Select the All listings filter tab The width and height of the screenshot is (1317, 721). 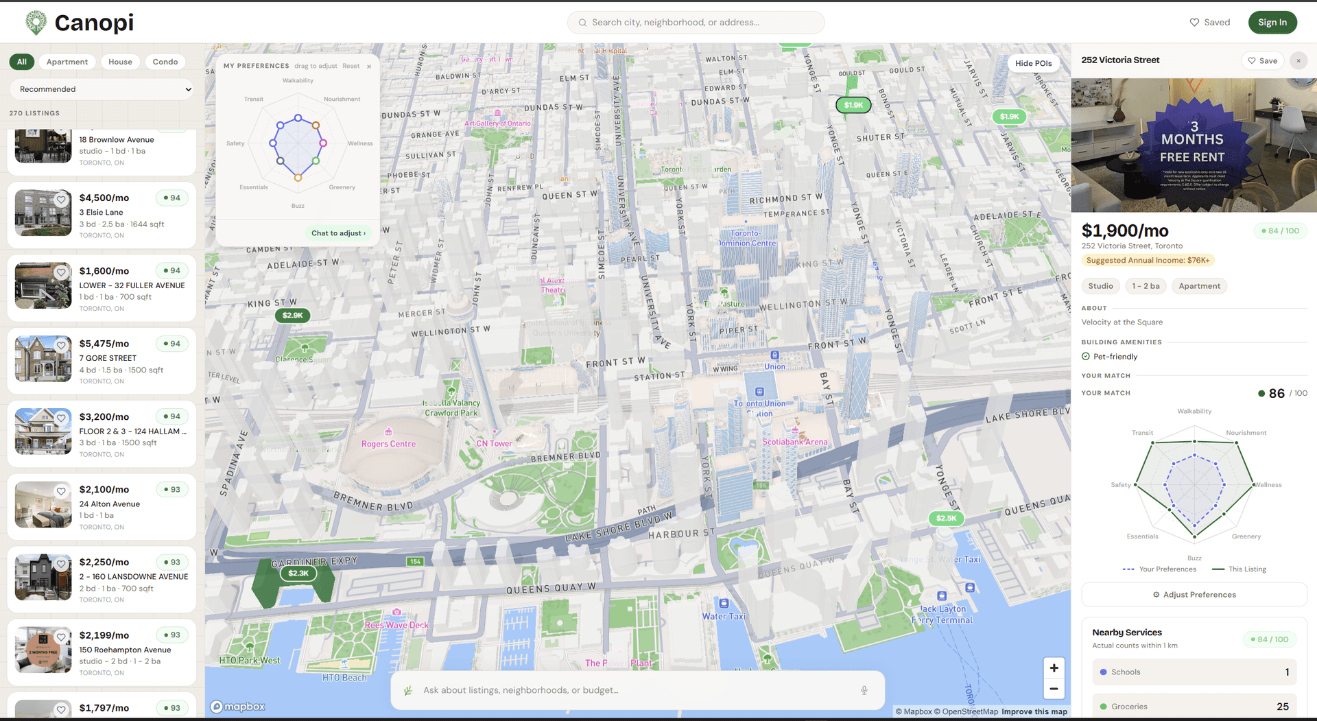(x=22, y=62)
